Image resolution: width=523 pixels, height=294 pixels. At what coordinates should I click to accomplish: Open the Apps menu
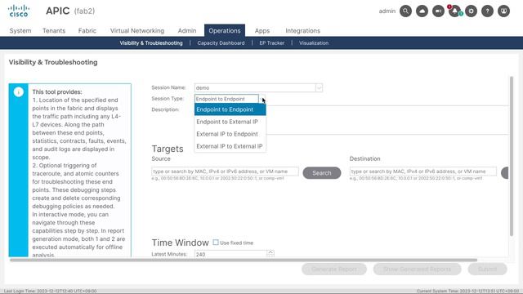[262, 31]
